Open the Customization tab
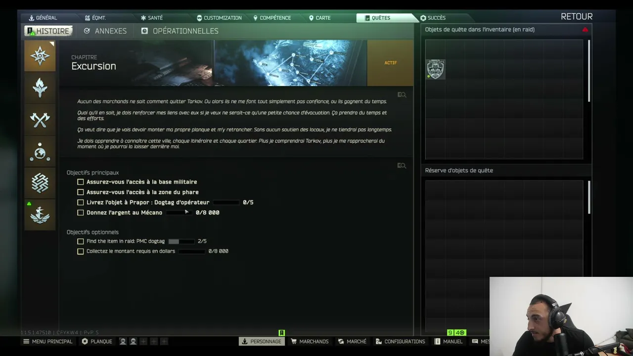 tap(219, 18)
